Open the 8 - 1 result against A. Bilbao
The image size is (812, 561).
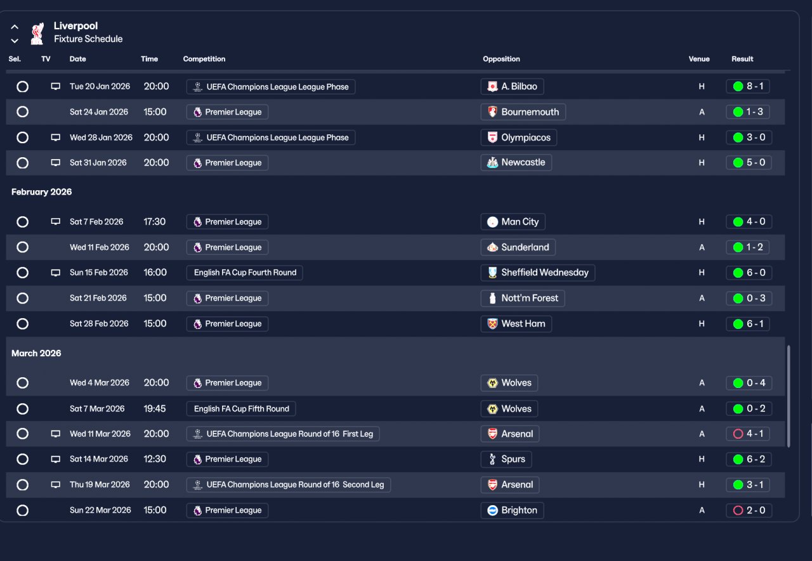[x=748, y=87]
